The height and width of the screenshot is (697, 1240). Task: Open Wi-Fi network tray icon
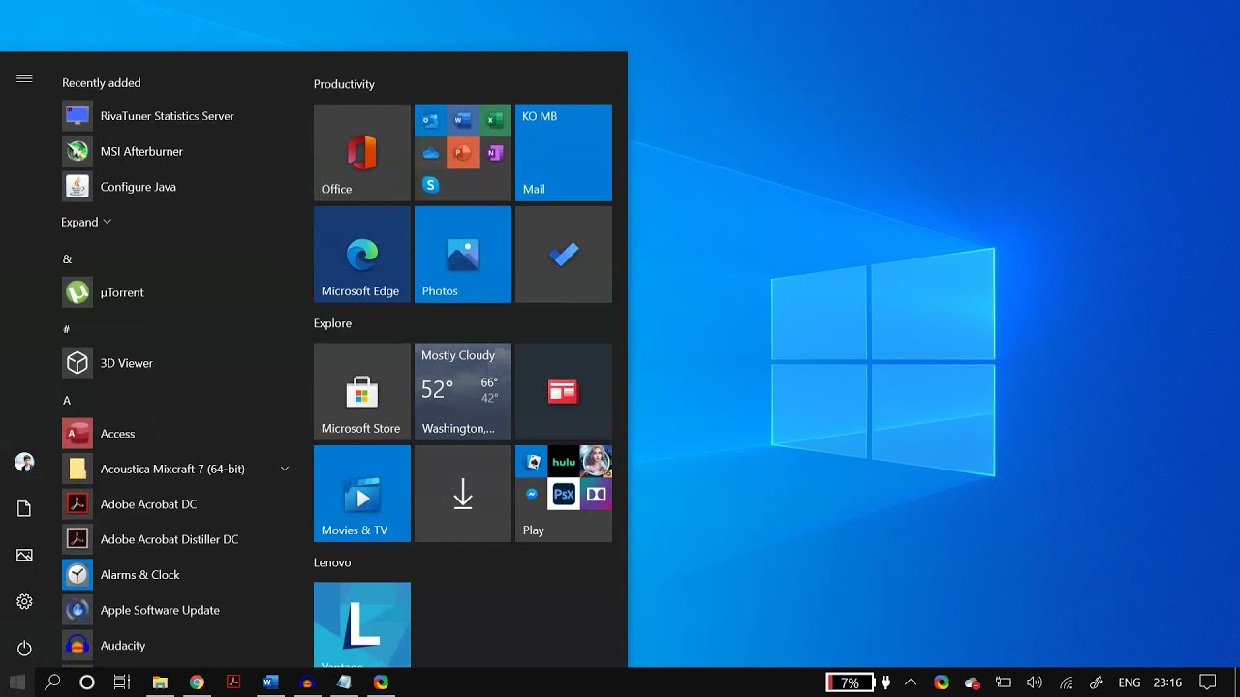(1067, 682)
